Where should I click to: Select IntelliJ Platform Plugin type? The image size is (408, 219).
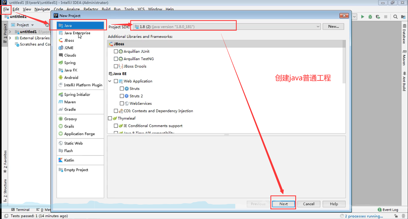80,85
